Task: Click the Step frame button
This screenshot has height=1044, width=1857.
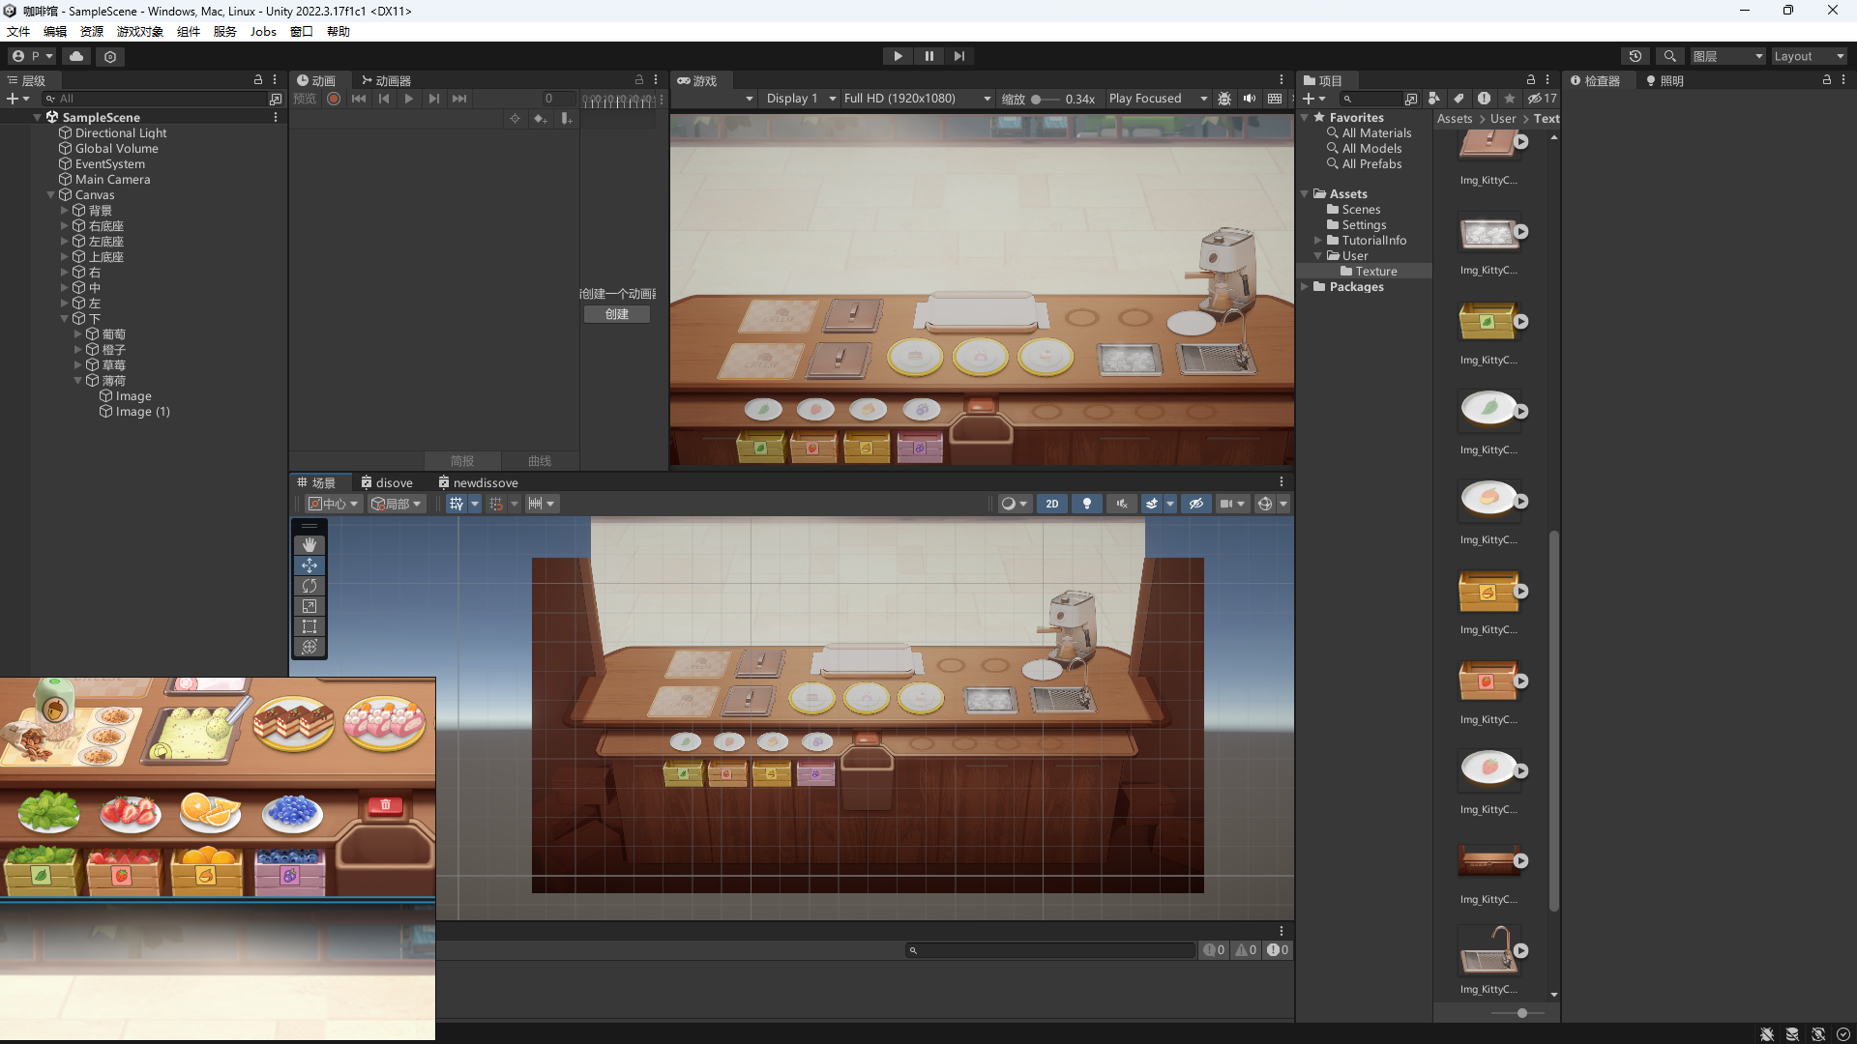Action: coord(958,56)
